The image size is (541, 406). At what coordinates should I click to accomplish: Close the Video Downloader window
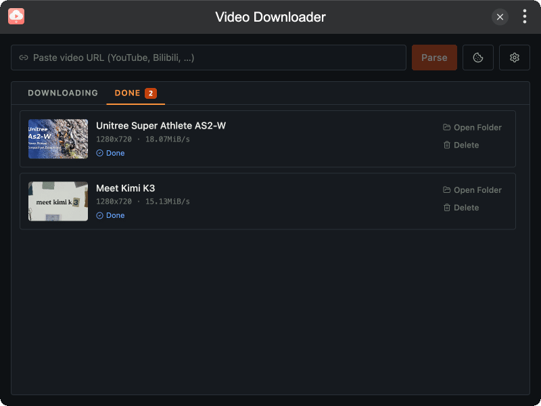click(500, 17)
